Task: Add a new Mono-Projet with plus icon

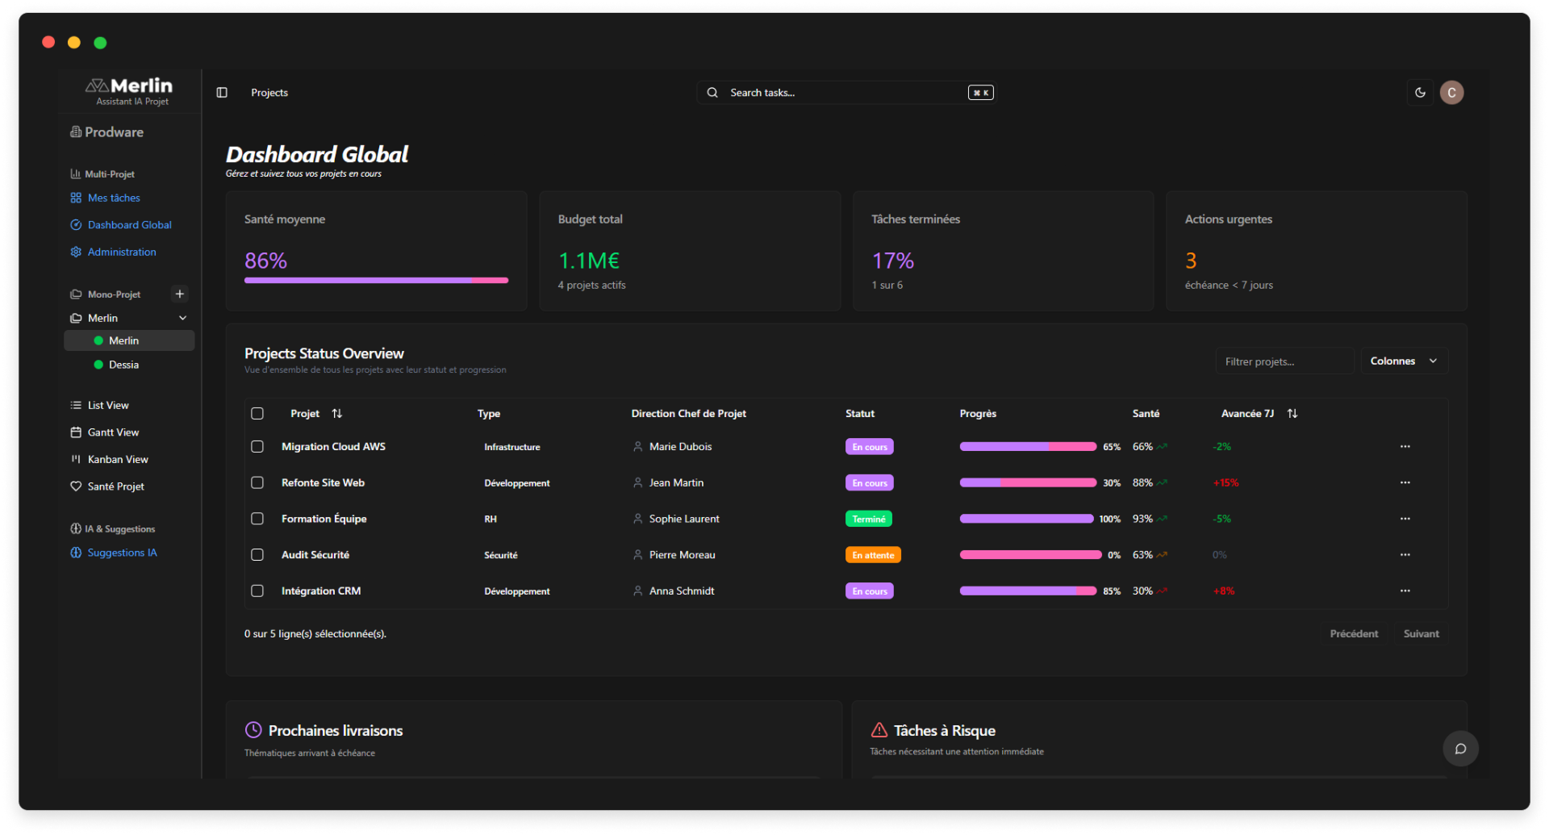Action: 180,294
